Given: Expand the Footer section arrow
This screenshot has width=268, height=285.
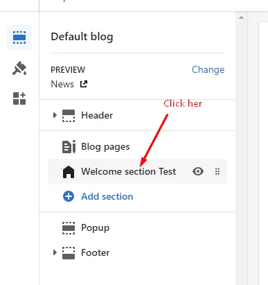Looking at the screenshot, I should 55,252.
